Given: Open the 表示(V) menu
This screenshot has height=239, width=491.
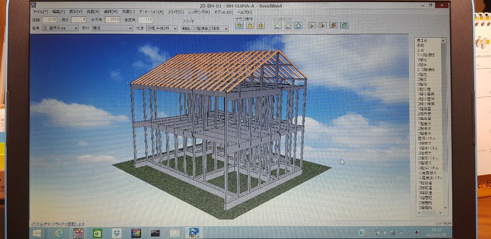Looking at the screenshot, I should tap(76, 12).
